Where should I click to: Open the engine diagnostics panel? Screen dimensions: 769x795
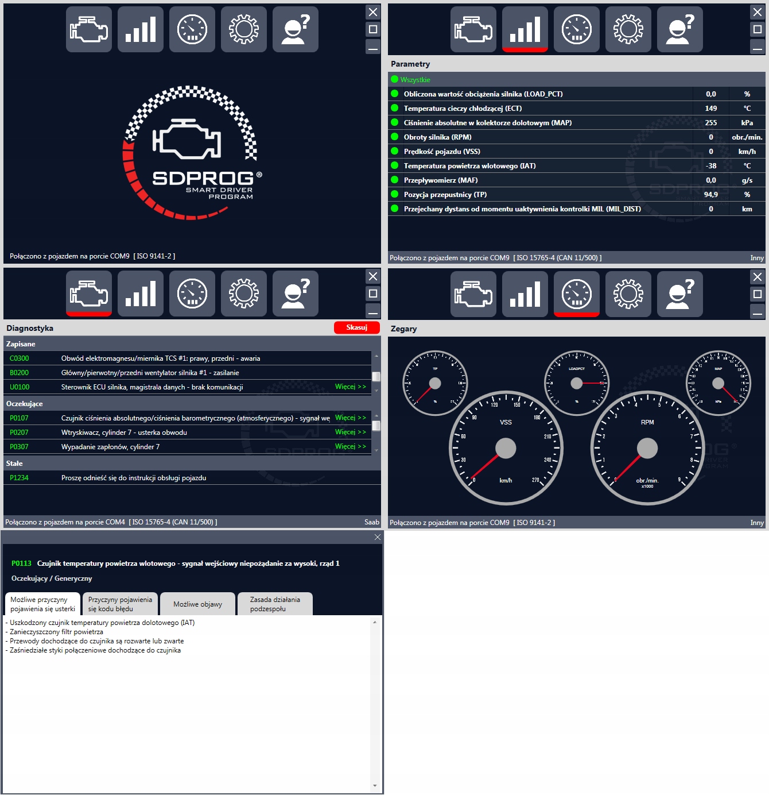89,29
